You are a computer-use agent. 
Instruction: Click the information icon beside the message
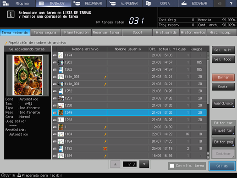(11, 14)
